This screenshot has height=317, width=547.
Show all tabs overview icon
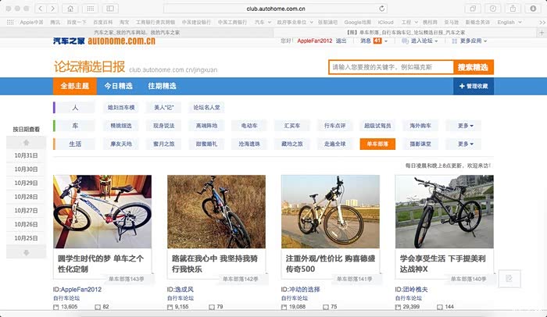[473, 9]
